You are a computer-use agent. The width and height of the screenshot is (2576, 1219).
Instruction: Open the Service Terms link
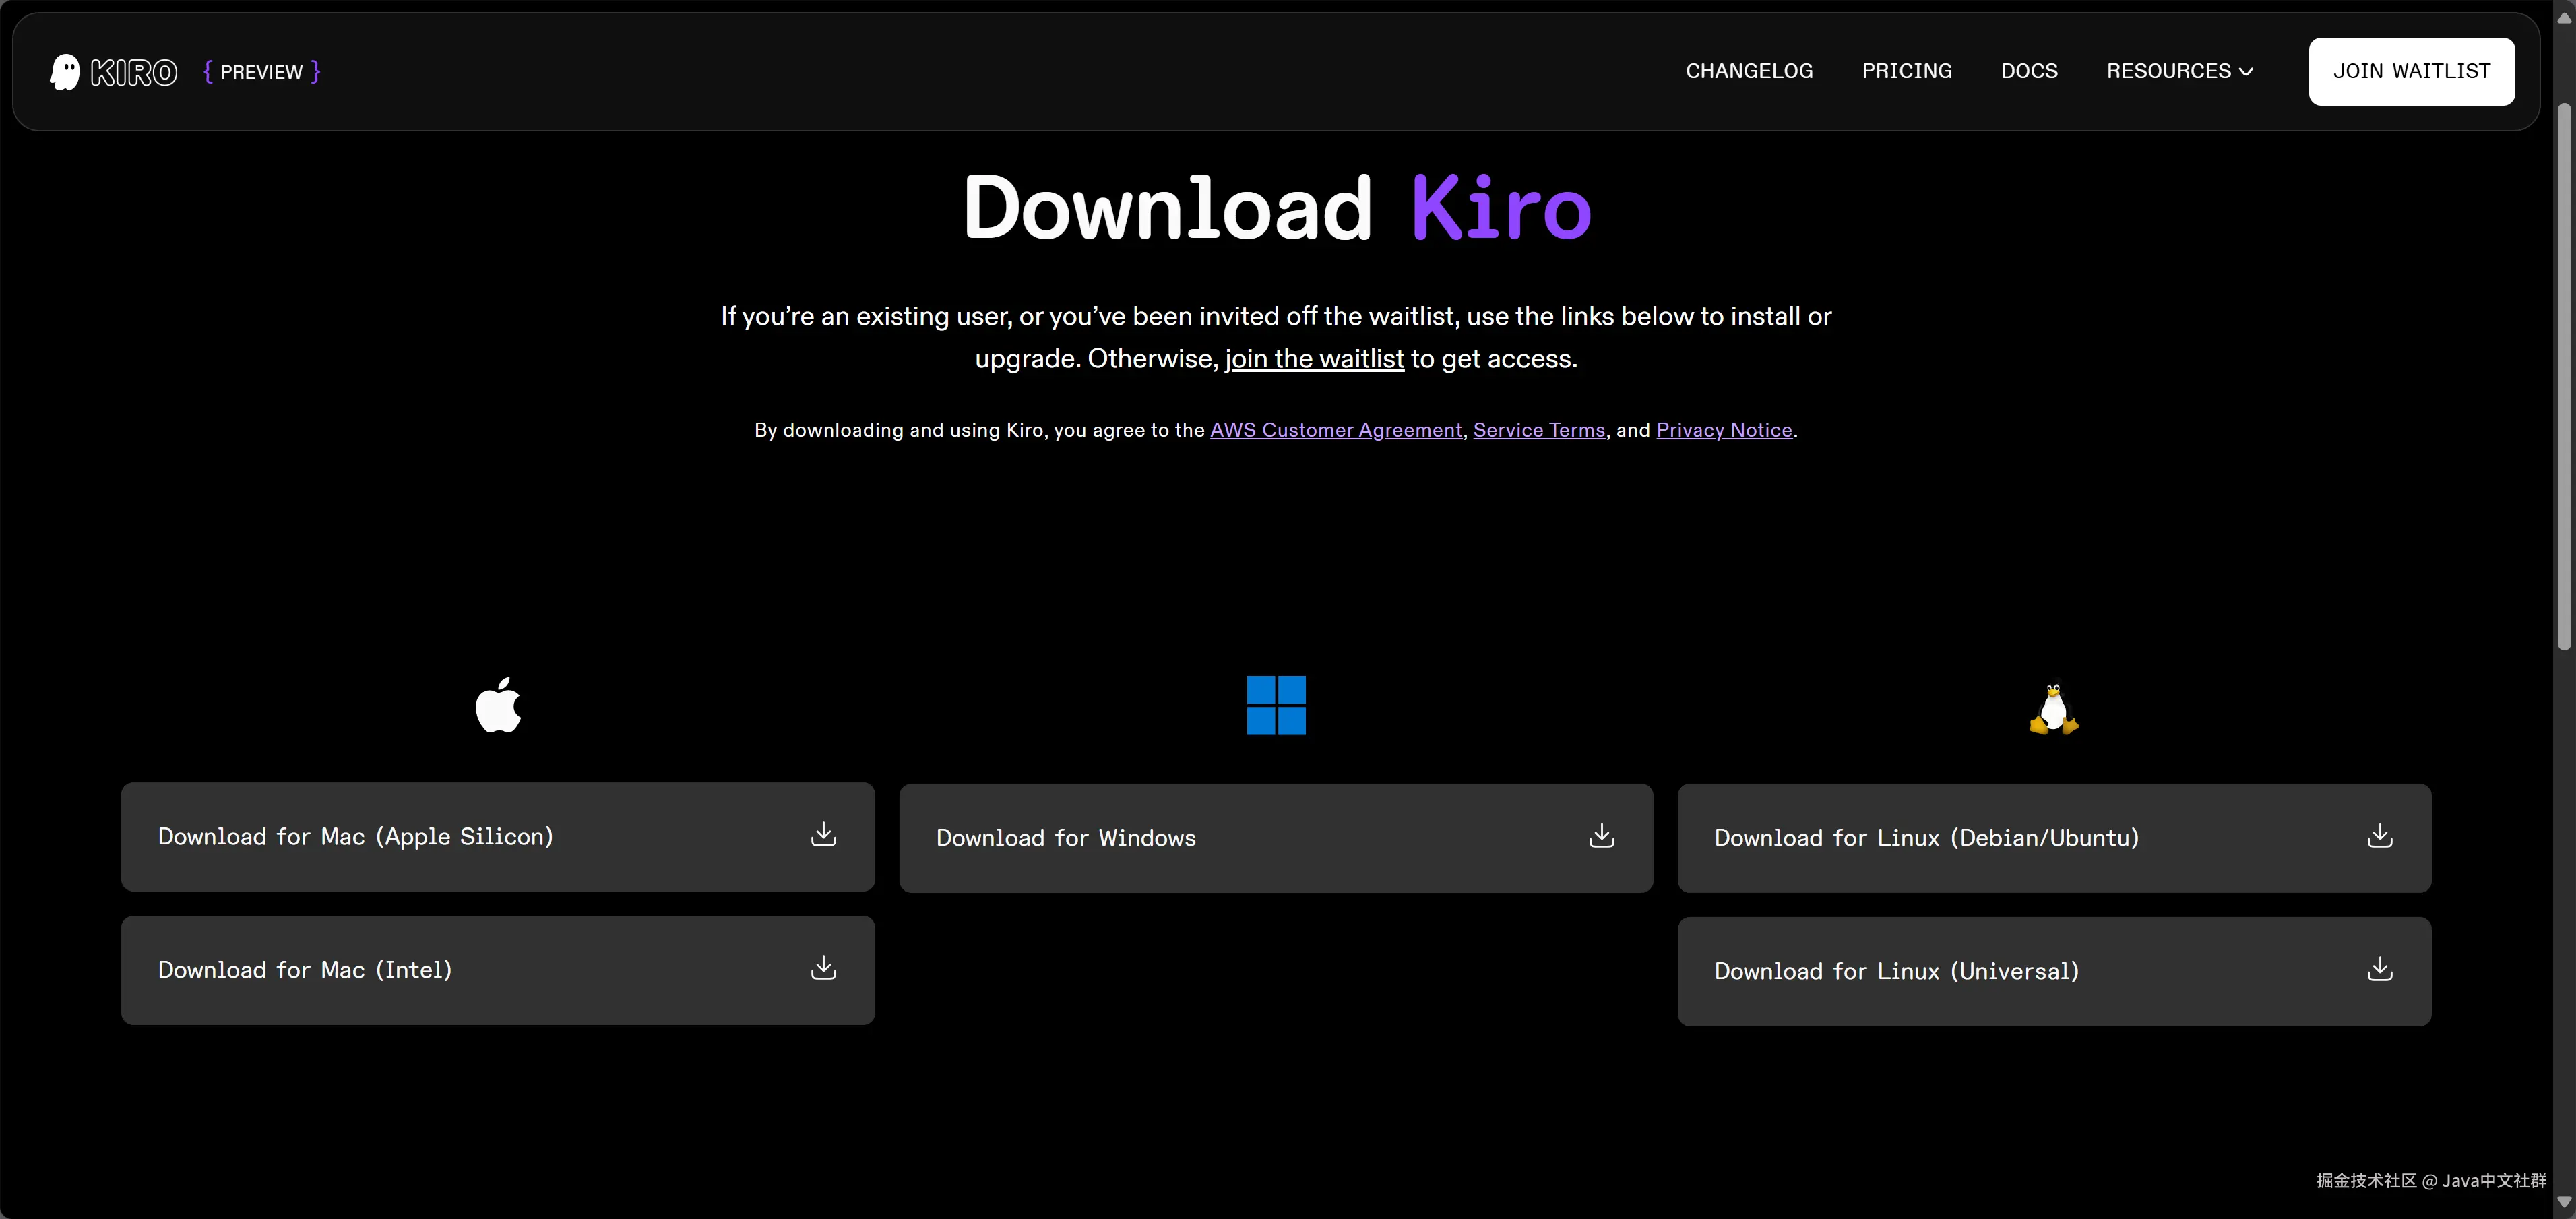click(1538, 430)
